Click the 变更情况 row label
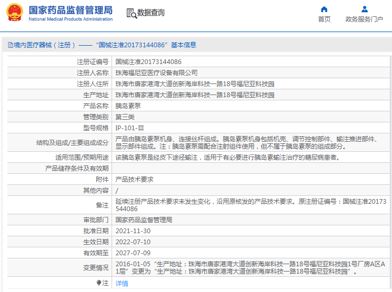The image size is (392, 292). (96, 268)
